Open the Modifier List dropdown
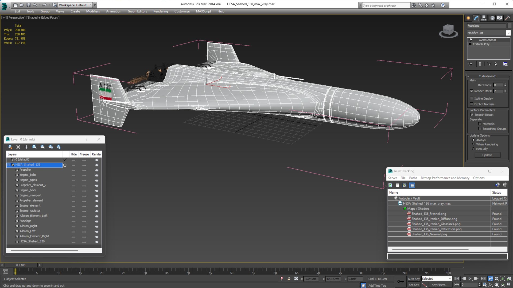513x288 pixels. [x=508, y=33]
